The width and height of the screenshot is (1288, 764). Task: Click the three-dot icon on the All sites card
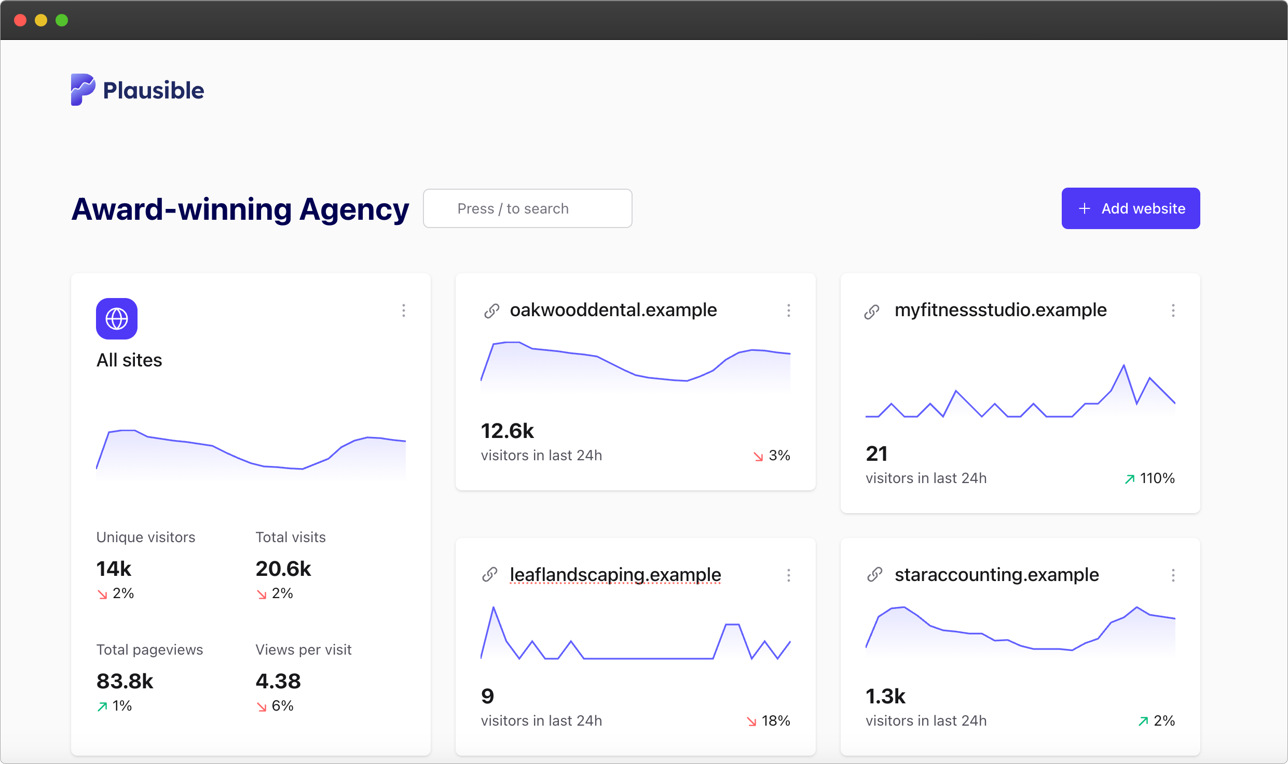tap(404, 310)
